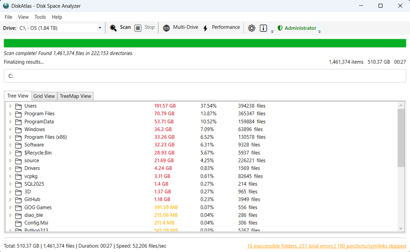Click the Users folder icon
This screenshot has height=252, width=410.
pos(18,106)
